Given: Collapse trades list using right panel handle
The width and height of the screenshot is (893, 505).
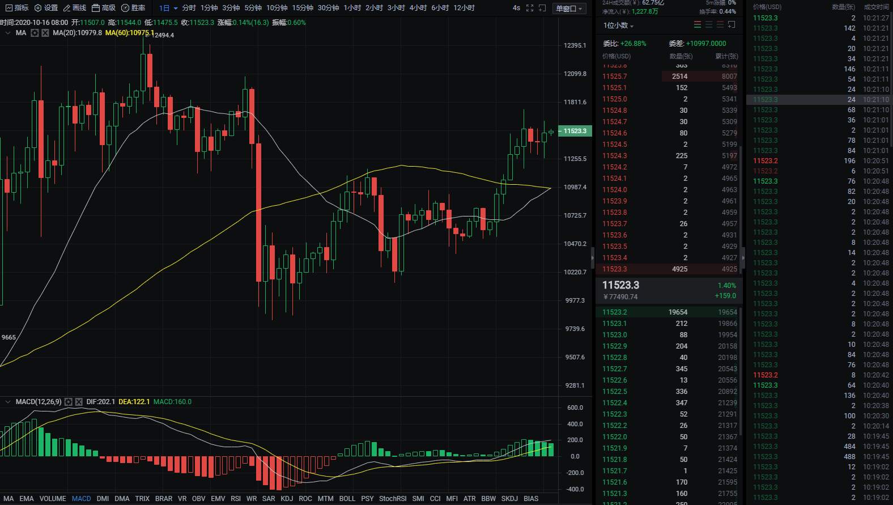Looking at the screenshot, I should click(x=743, y=257).
